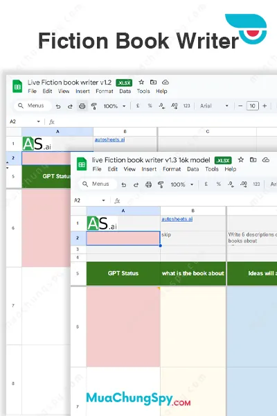Screen dimensions: 277x416
Task: Check cloud save status in v1.2 window
Action: click(166, 83)
